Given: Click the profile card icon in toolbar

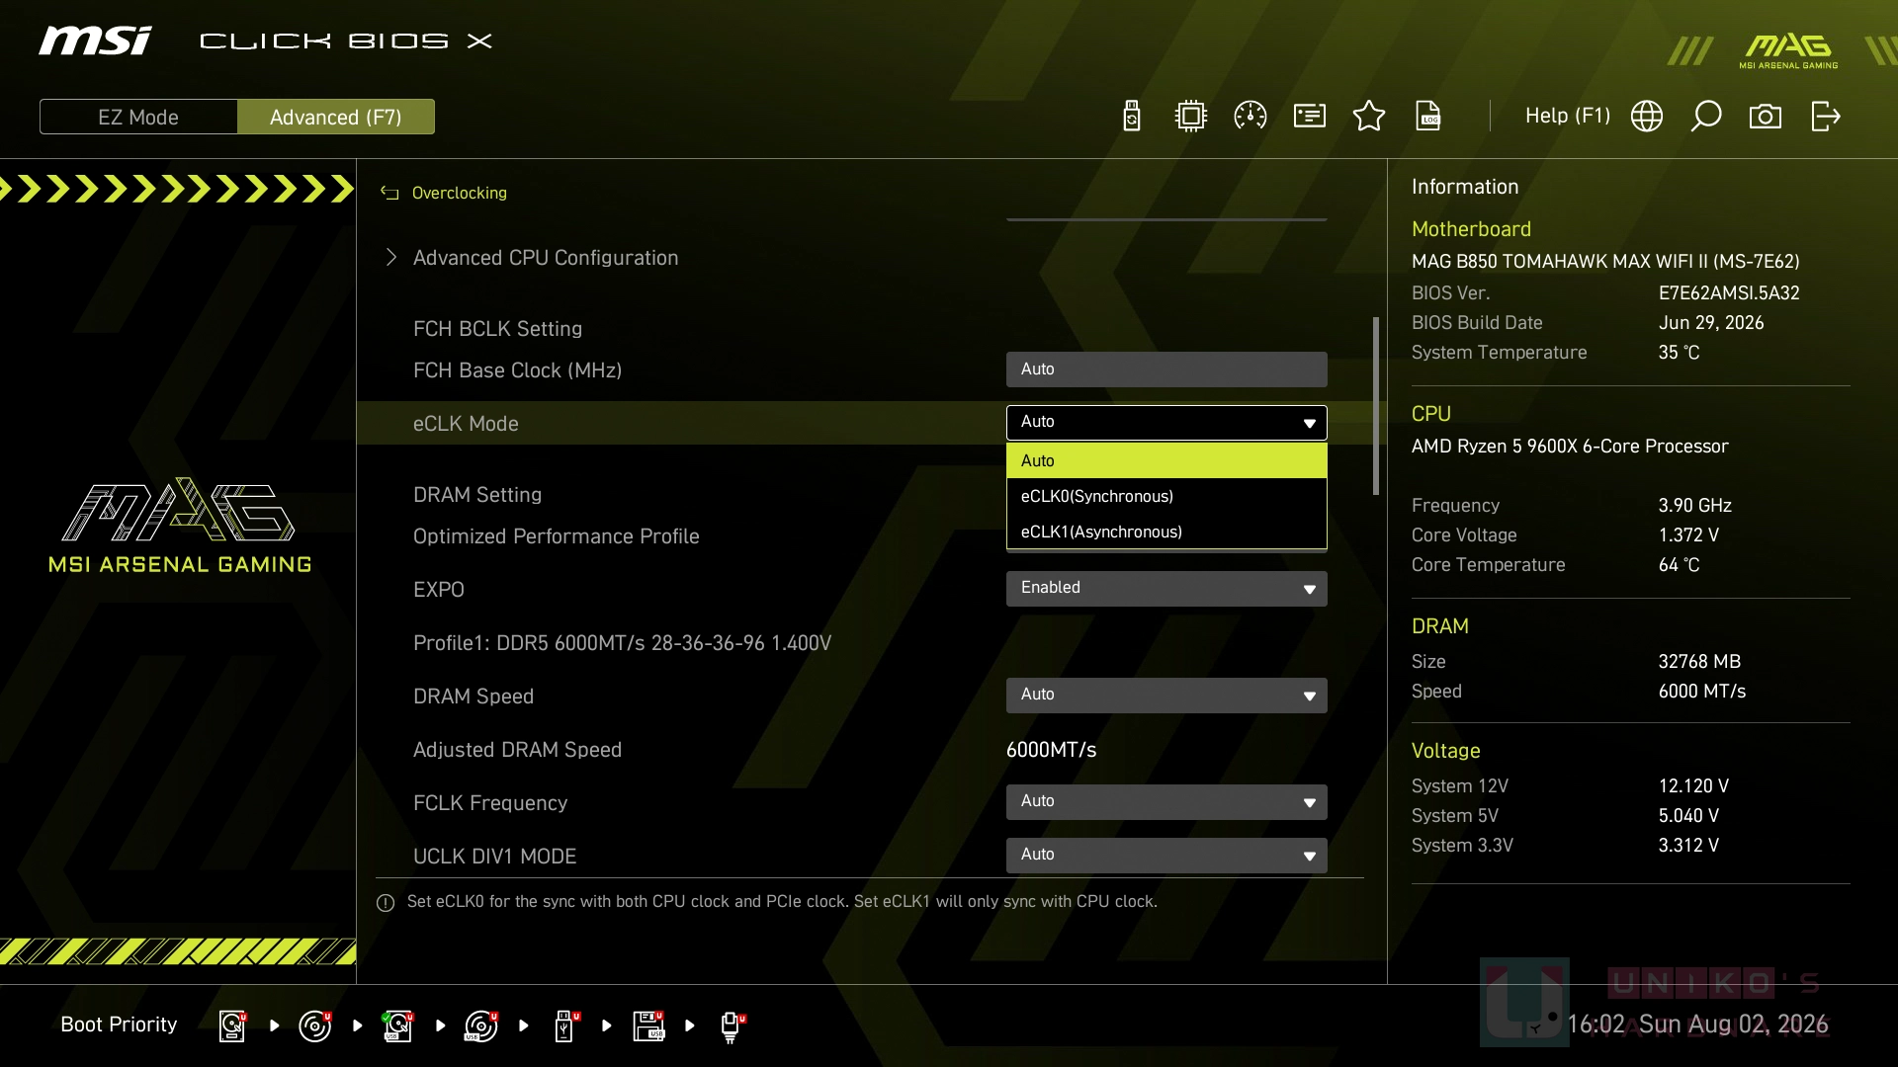Looking at the screenshot, I should point(1310,117).
